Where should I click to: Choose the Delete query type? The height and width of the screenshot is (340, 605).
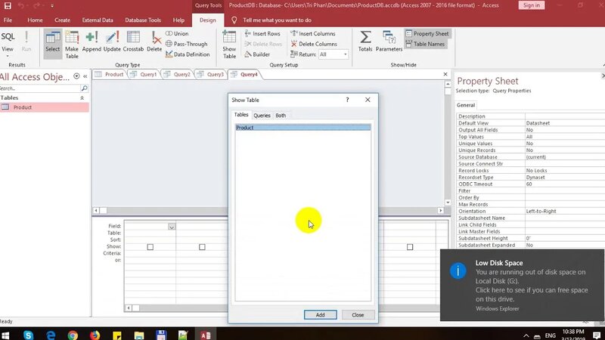(x=154, y=42)
